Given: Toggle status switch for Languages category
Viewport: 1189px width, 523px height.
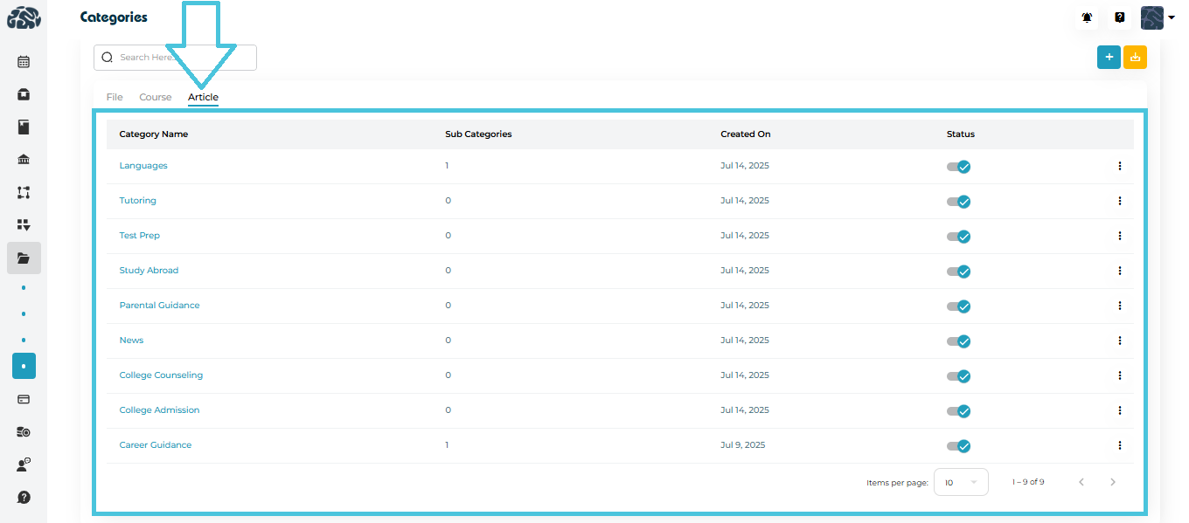Looking at the screenshot, I should [958, 167].
